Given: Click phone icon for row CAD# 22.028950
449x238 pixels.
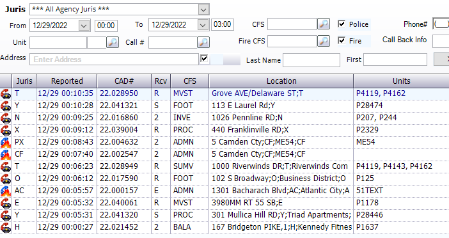Looking at the screenshot, I should click(6, 93).
